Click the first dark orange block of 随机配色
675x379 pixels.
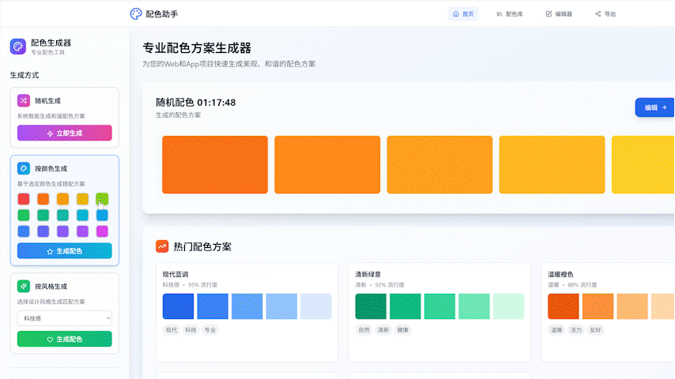point(215,165)
